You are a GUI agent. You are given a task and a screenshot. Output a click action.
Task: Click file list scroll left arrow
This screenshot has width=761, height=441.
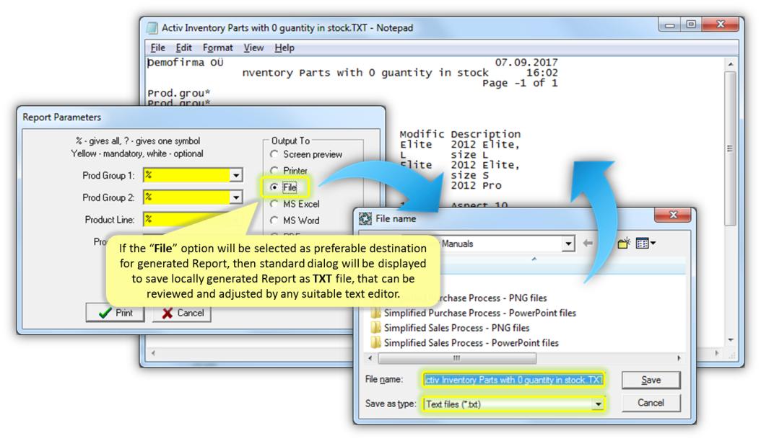click(371, 358)
